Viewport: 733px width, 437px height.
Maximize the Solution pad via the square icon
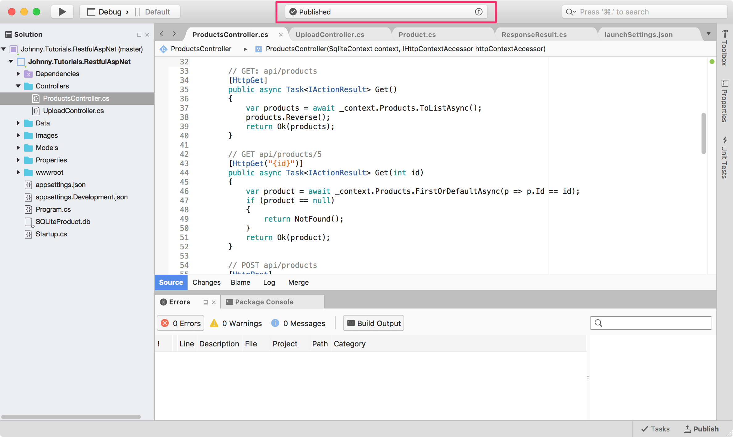tap(139, 35)
